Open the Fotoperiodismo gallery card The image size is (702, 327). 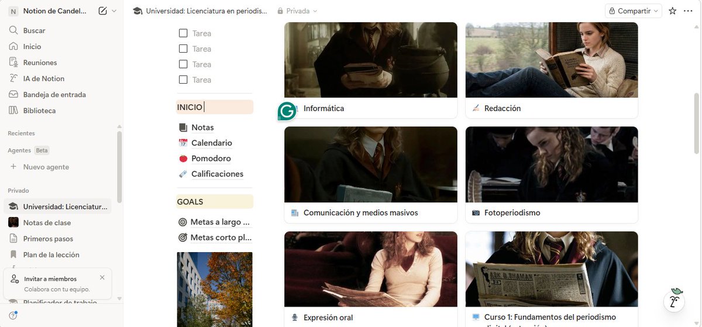point(552,175)
